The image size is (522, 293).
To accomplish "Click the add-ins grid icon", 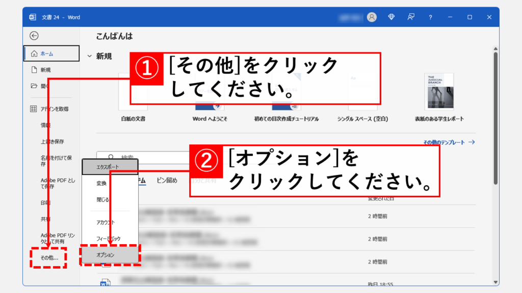I will pos(33,109).
